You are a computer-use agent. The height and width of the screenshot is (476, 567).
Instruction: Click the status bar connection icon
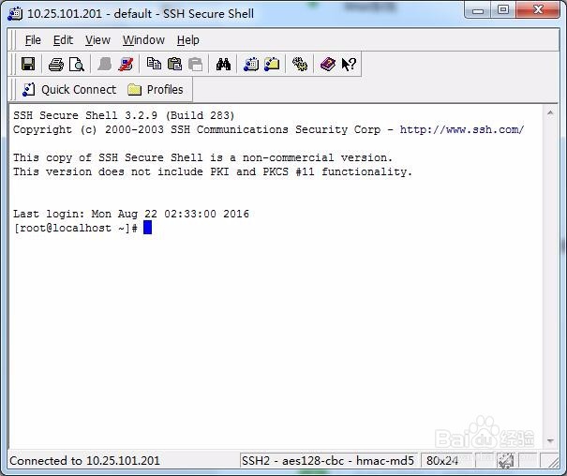point(505,460)
